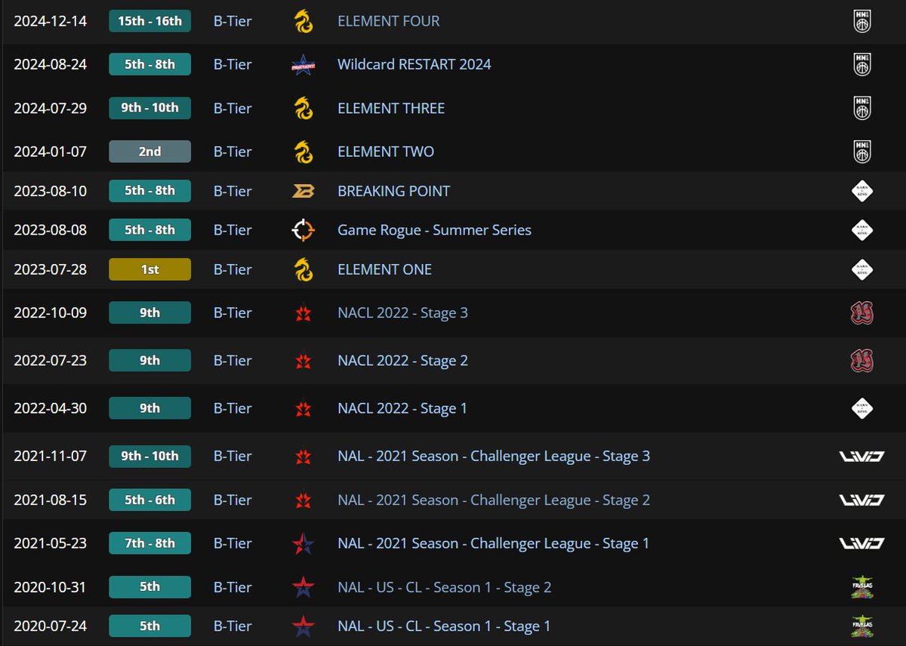Open the ELEMENT ONE tournament link
906x646 pixels.
click(x=384, y=269)
